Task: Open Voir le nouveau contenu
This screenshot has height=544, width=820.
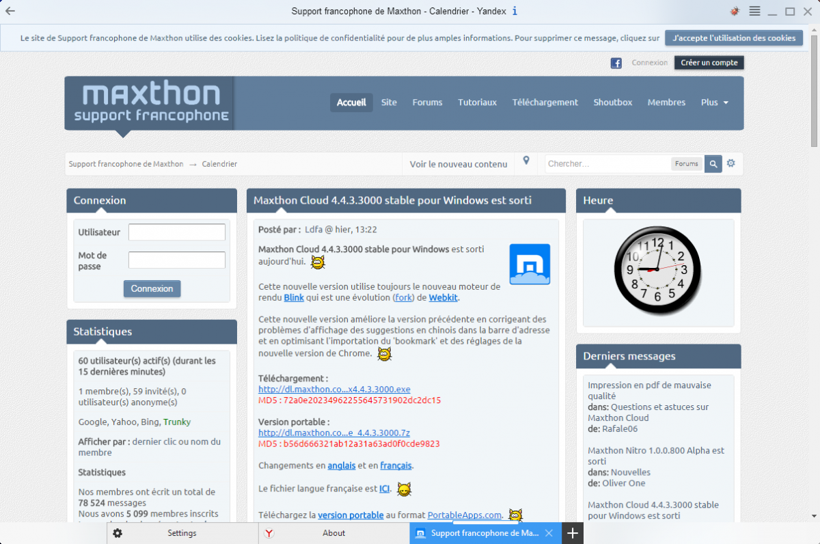Action: (459, 164)
